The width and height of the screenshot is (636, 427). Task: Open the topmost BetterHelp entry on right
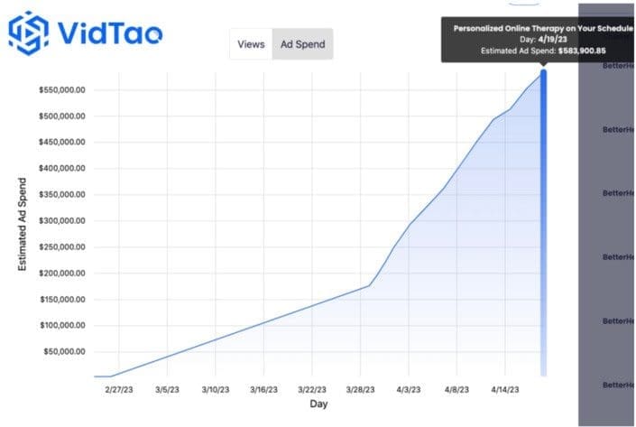(x=618, y=66)
